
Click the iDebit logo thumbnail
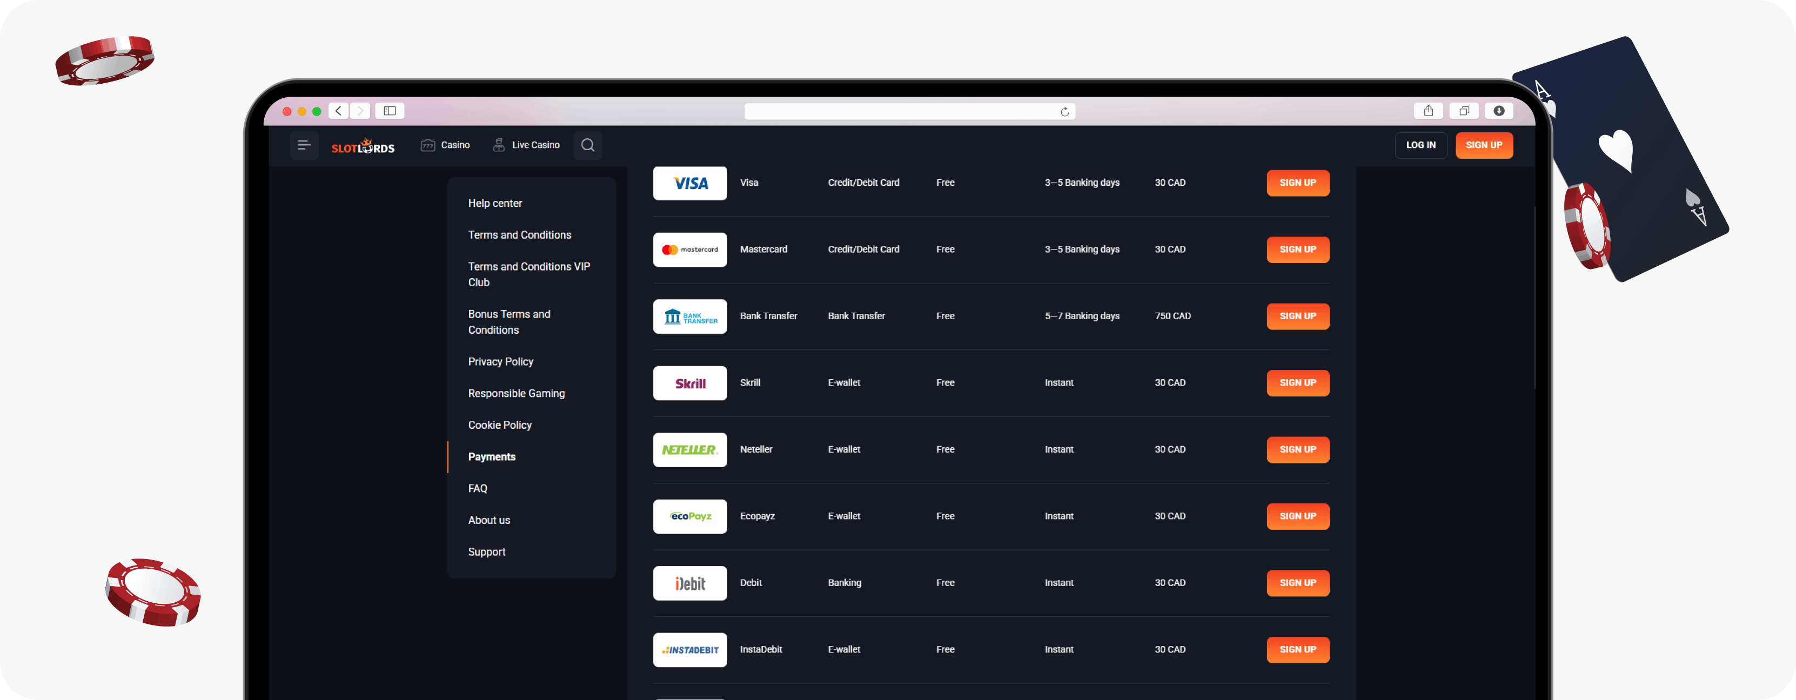[x=689, y=583]
